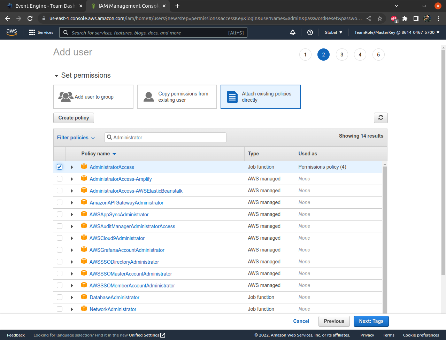Open the notifications bell
Screen dimensions: 446x340
point(293,32)
